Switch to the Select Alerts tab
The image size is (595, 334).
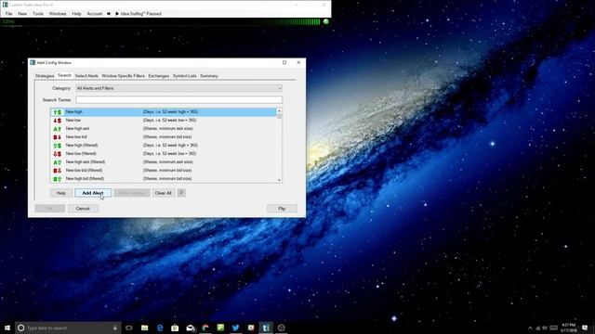pos(86,76)
